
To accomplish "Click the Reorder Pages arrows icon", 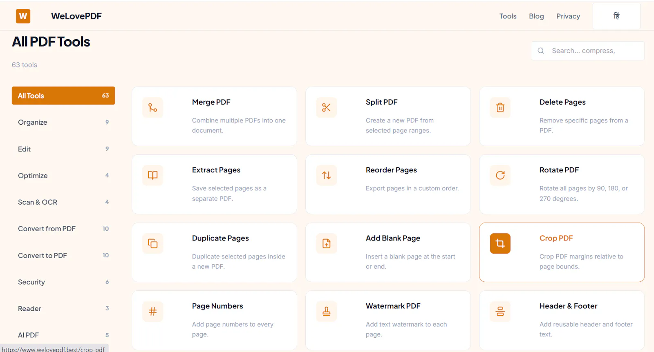I will tap(326, 175).
